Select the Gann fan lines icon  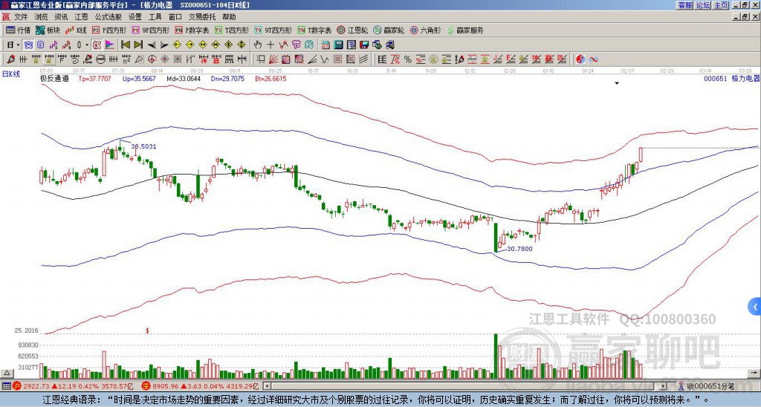[273, 59]
